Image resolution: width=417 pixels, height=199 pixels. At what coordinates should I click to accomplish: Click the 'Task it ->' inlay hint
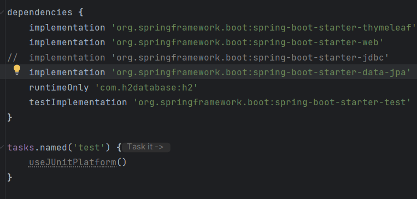coord(145,147)
